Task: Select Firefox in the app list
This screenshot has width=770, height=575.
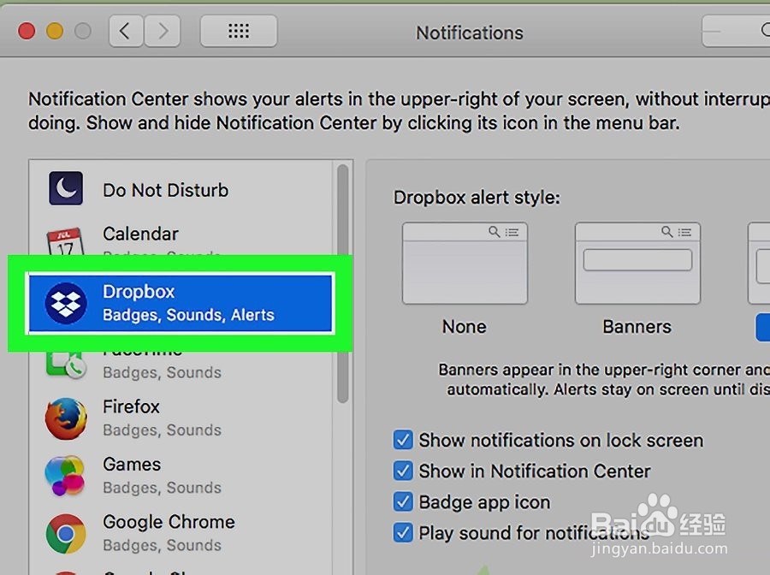Action: pos(181,418)
